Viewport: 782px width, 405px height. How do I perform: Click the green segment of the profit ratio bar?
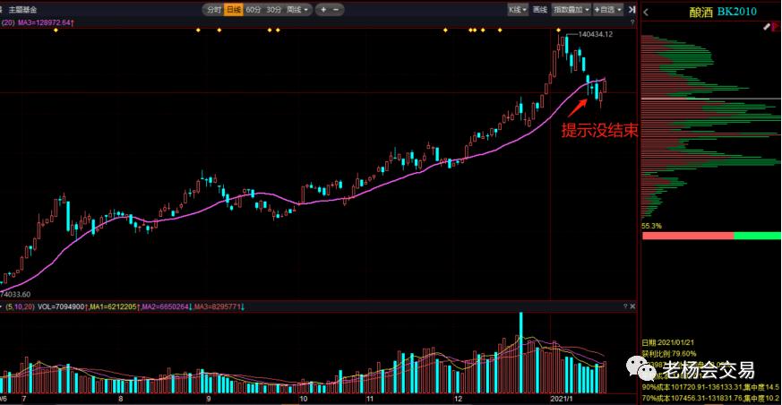click(758, 236)
